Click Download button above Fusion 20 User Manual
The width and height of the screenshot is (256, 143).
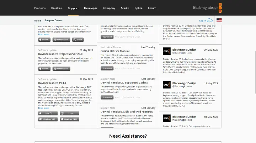[107, 37]
